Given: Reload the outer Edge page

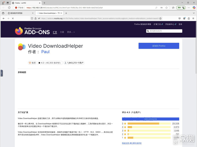Looking at the screenshot, I should (x=9, y=8).
